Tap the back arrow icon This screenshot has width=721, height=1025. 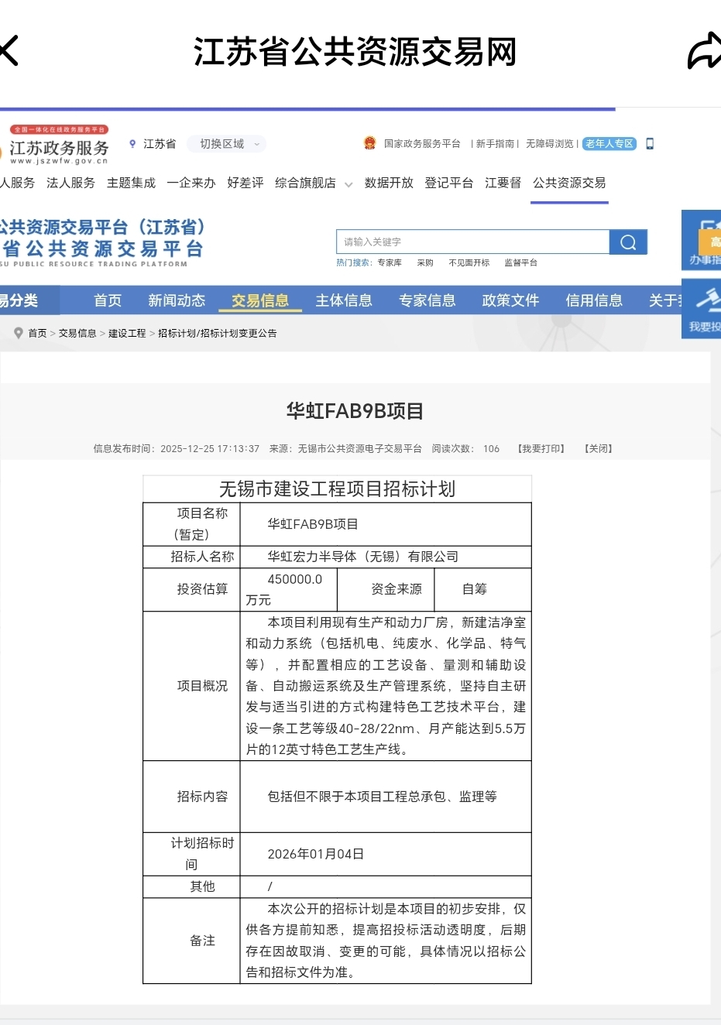click(8, 51)
